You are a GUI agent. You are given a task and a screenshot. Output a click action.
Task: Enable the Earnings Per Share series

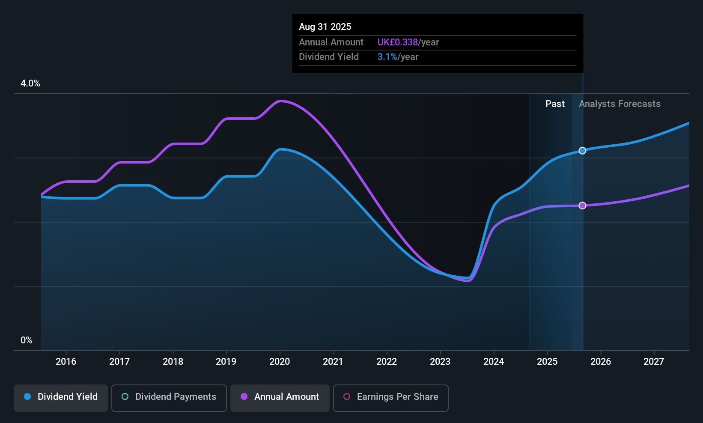pyautogui.click(x=391, y=398)
